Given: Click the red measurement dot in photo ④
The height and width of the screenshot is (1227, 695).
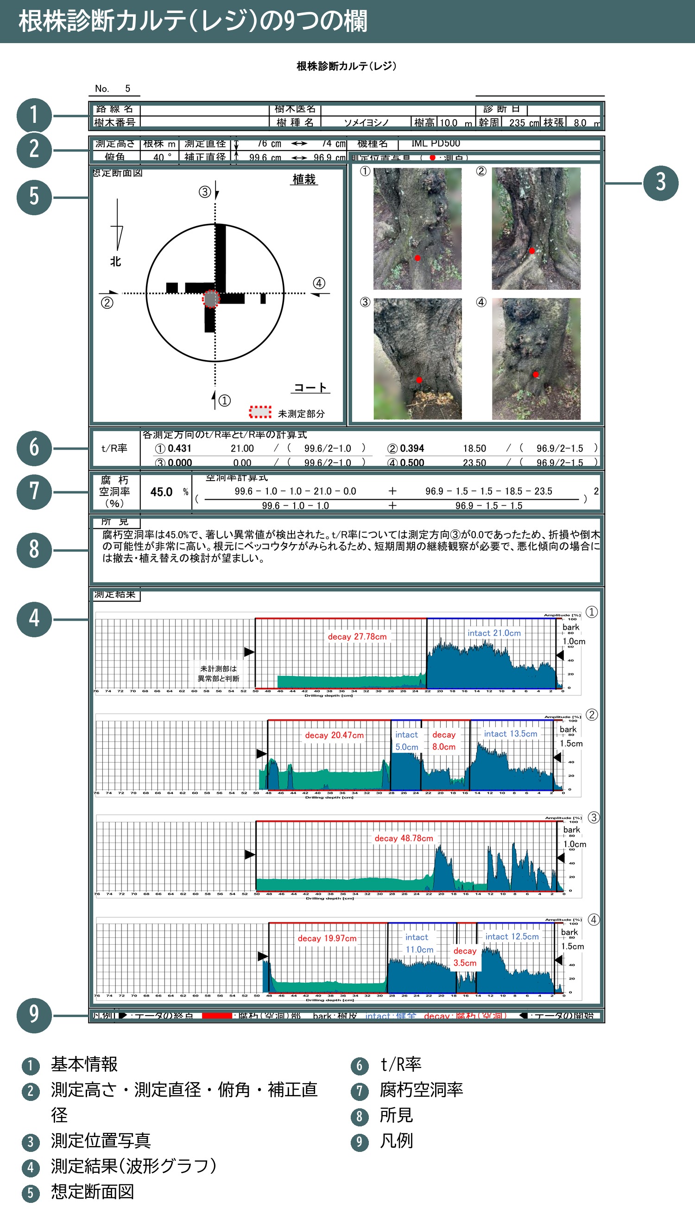Looking at the screenshot, I should click(x=536, y=374).
